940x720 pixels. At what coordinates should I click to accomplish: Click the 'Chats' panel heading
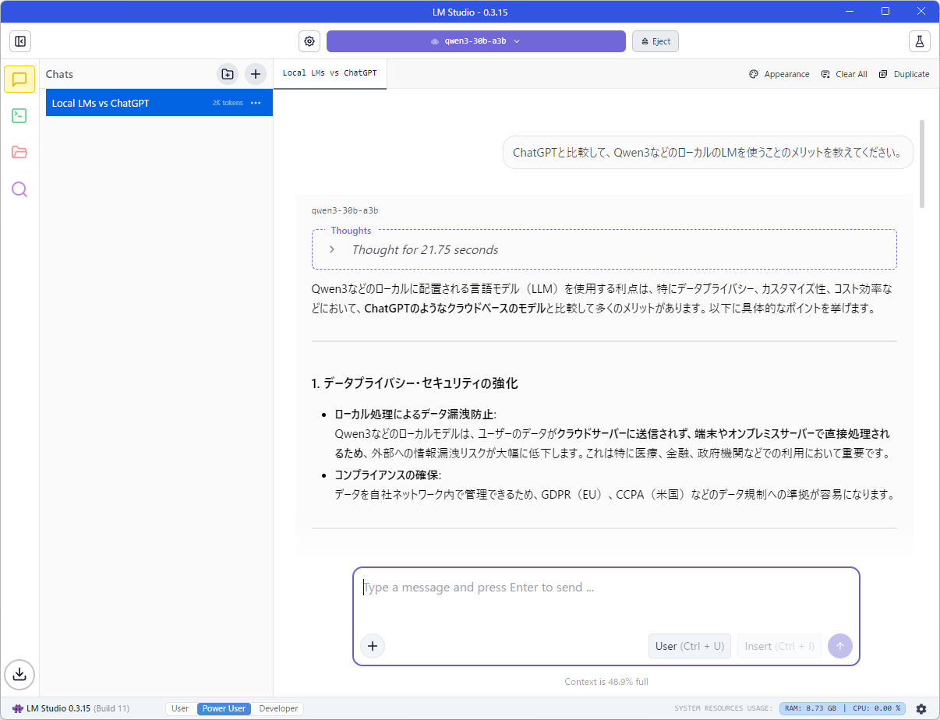point(59,74)
